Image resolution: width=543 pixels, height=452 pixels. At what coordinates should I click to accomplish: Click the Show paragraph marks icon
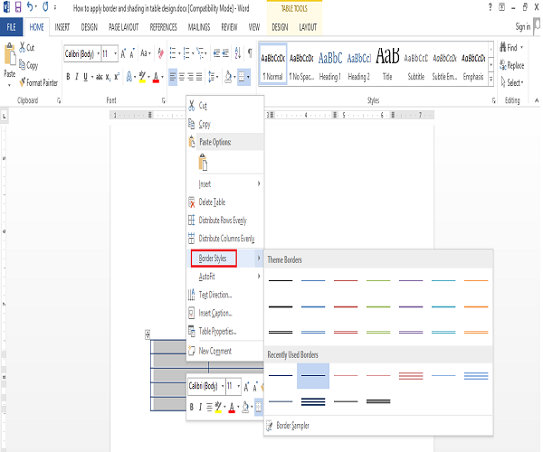click(250, 53)
